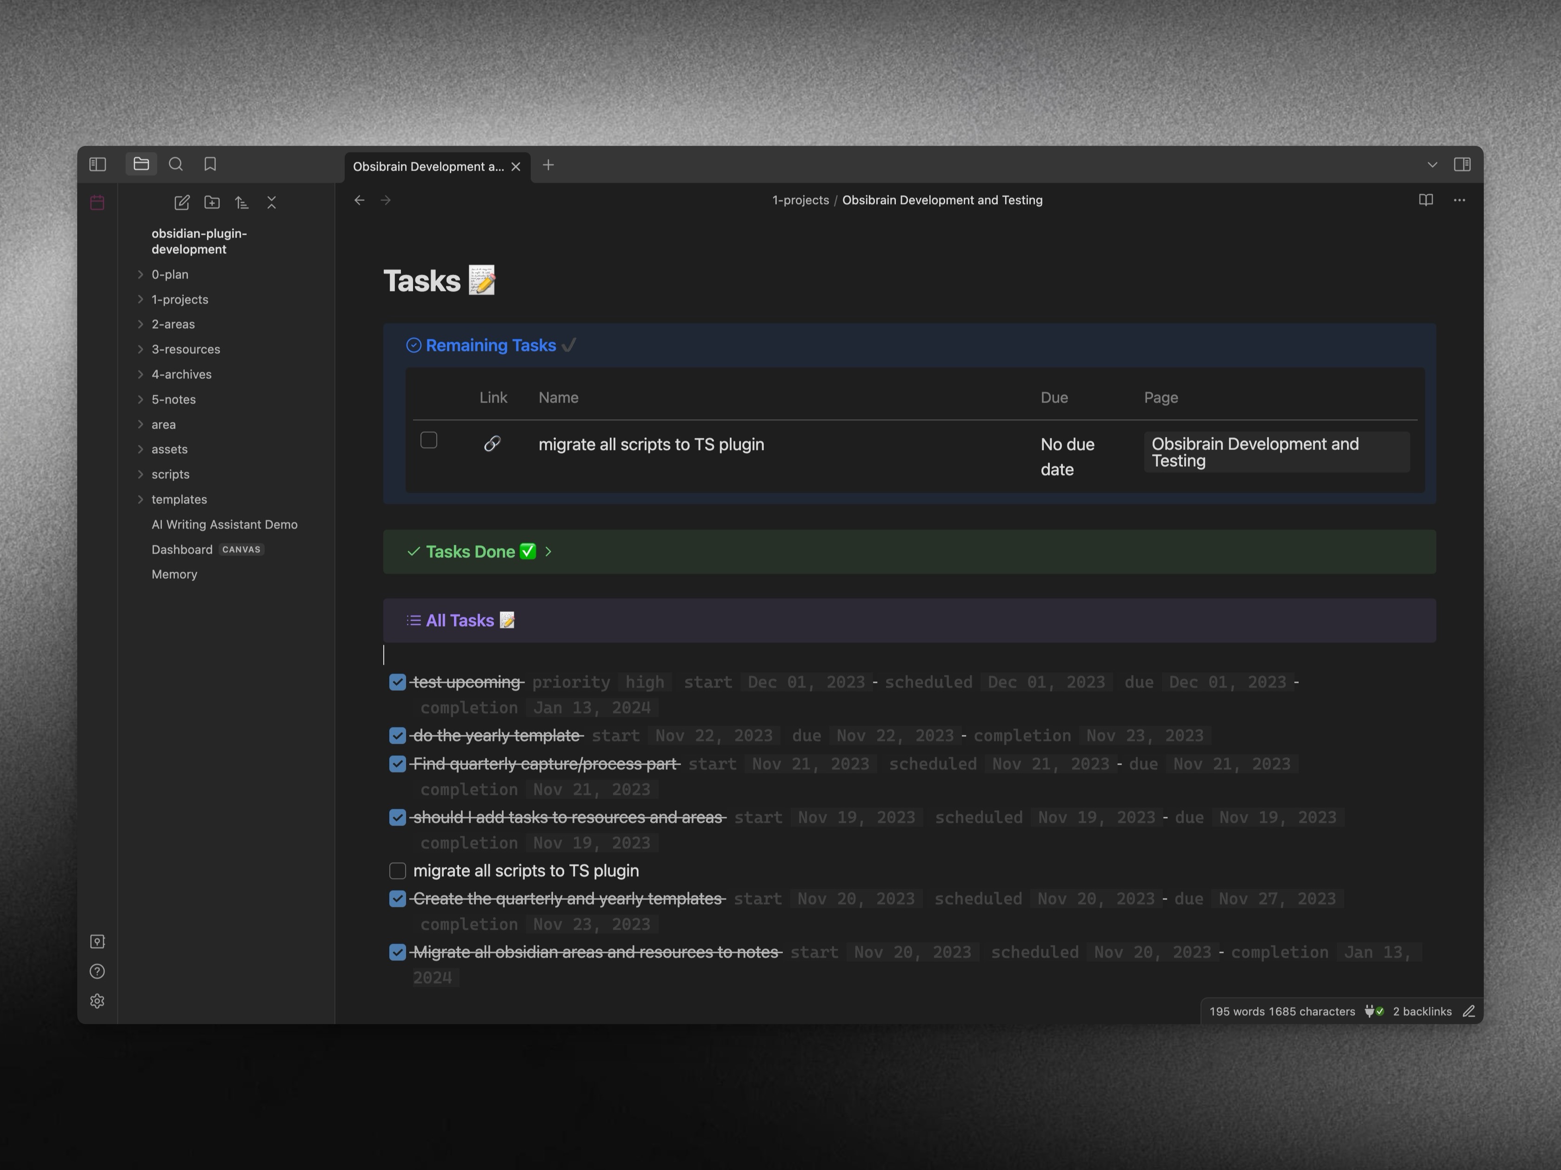Expand the Tasks Done callout
This screenshot has height=1170, width=1561.
coord(548,551)
